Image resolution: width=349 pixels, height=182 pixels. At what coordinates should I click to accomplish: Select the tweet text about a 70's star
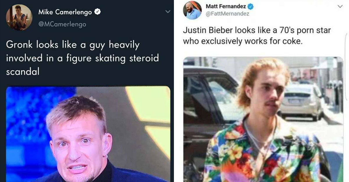click(x=257, y=36)
